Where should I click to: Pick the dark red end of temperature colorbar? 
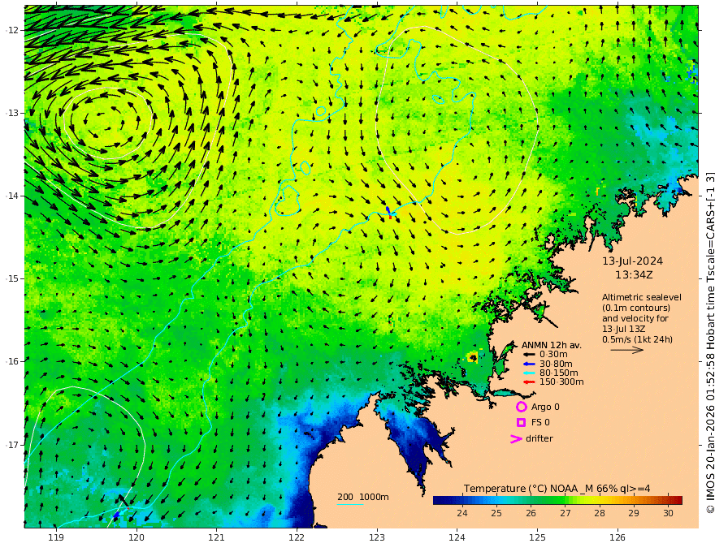coord(678,501)
